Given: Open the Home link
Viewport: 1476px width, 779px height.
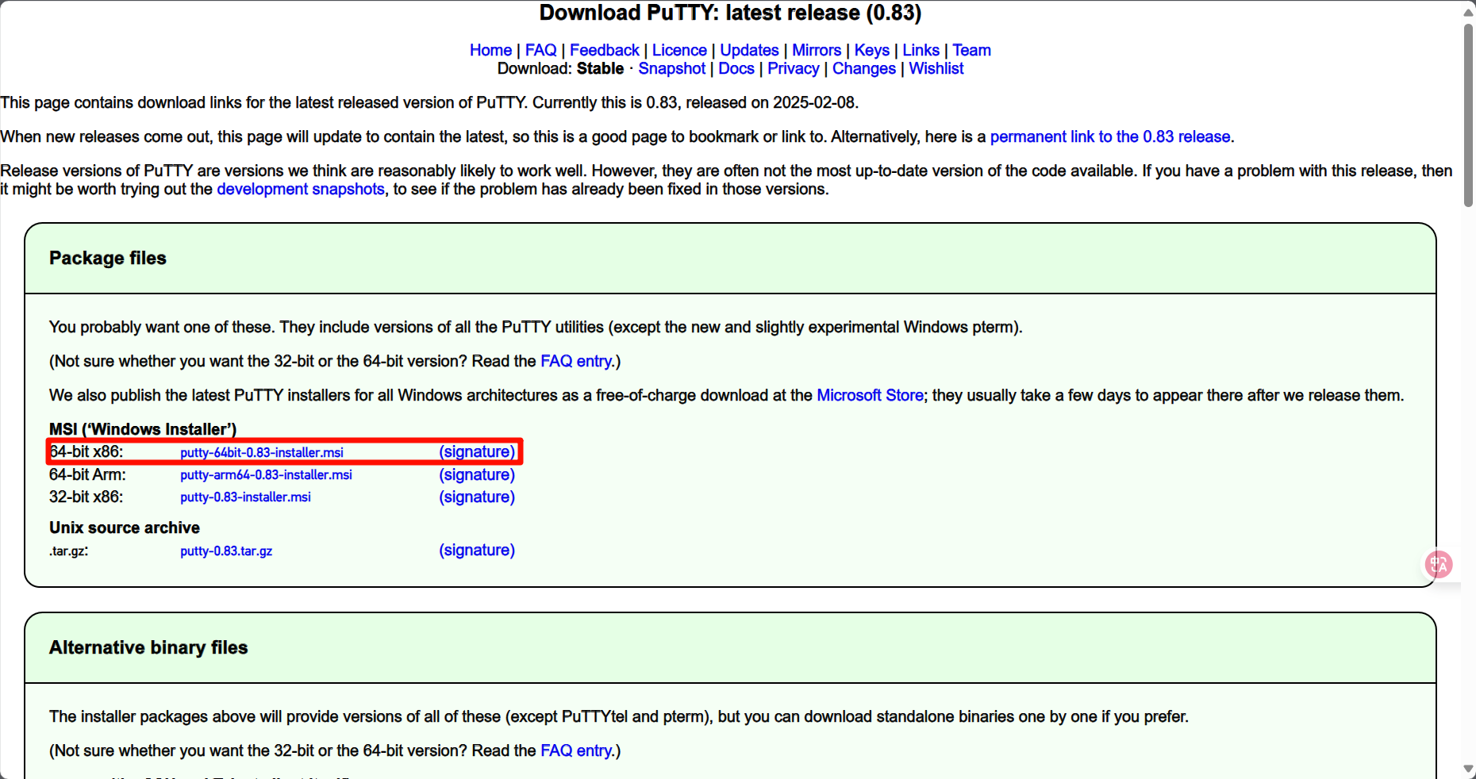Looking at the screenshot, I should click(x=490, y=50).
